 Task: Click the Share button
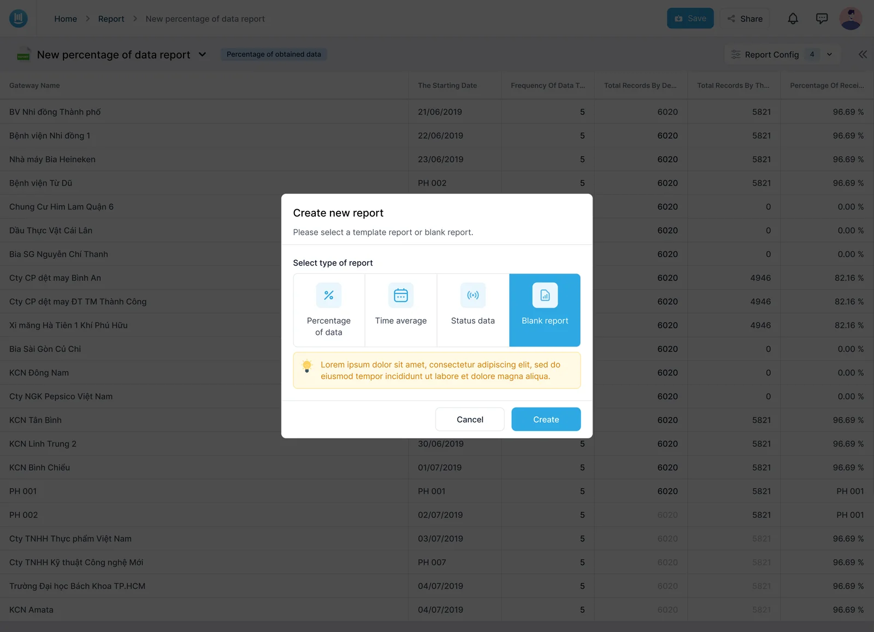pos(745,19)
